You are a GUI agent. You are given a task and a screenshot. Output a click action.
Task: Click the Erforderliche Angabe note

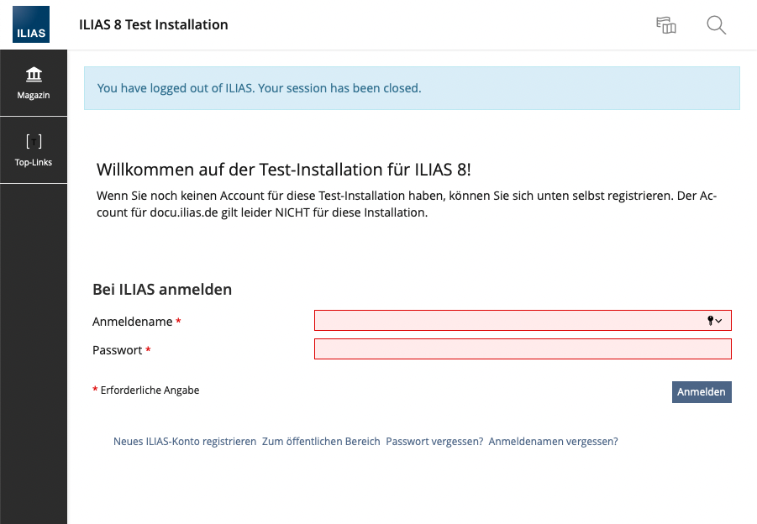click(150, 390)
